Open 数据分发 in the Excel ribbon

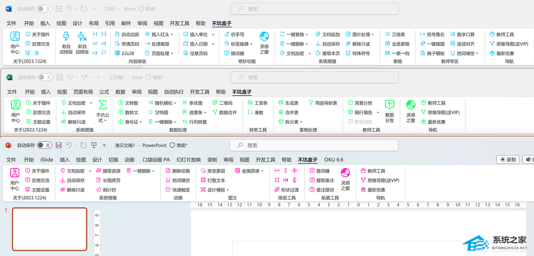(x=389, y=111)
